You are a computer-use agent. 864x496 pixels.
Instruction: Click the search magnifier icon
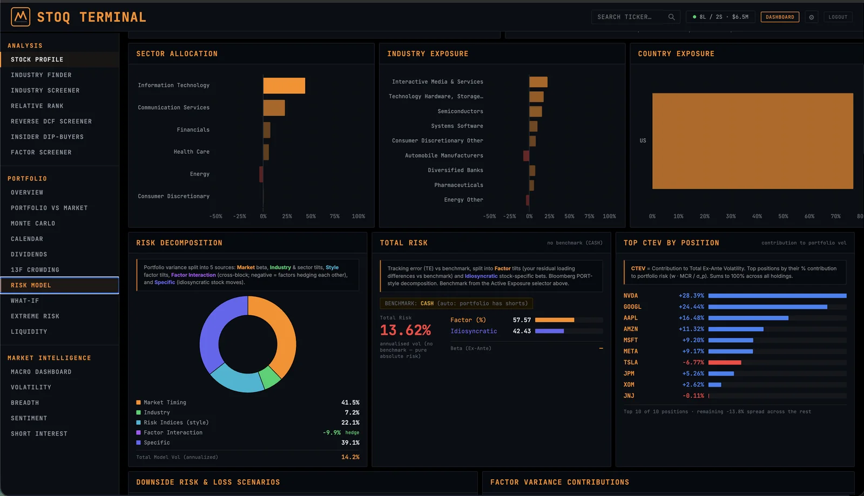(671, 17)
